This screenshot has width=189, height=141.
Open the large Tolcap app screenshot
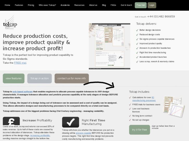pos(109,46)
